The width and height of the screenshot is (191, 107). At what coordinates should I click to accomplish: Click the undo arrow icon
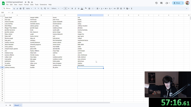14,9
